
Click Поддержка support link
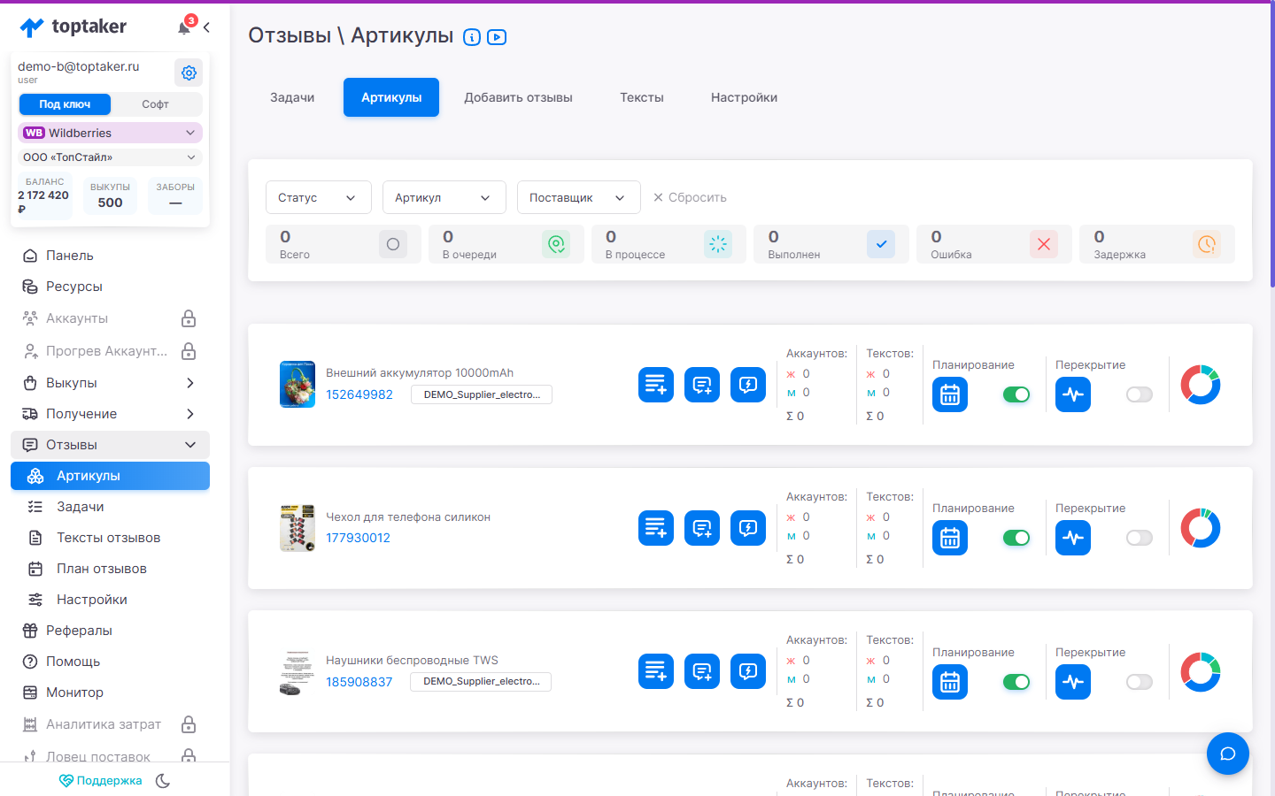100,781
